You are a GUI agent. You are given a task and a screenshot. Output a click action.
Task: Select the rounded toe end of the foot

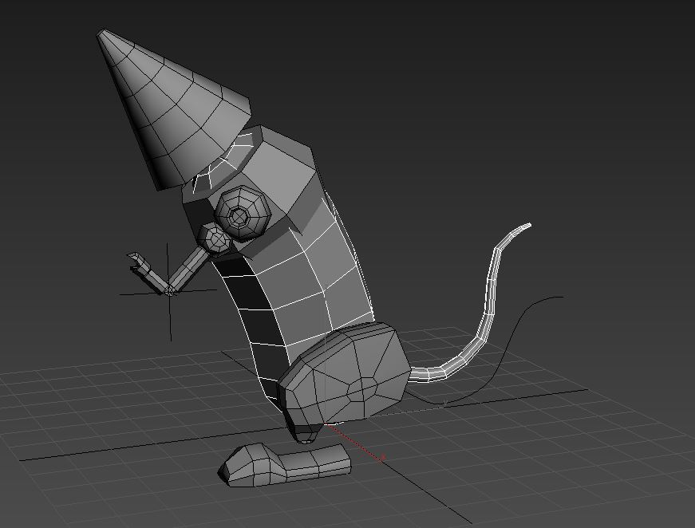[x=233, y=468]
